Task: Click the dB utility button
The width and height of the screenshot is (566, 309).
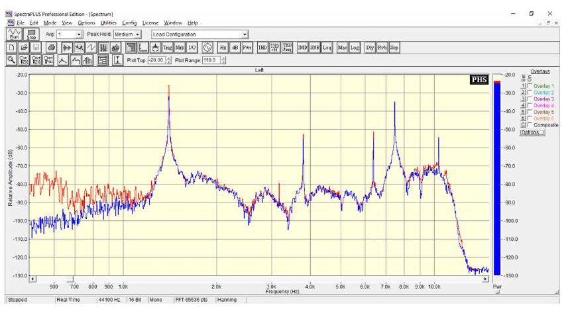Action: [235, 48]
